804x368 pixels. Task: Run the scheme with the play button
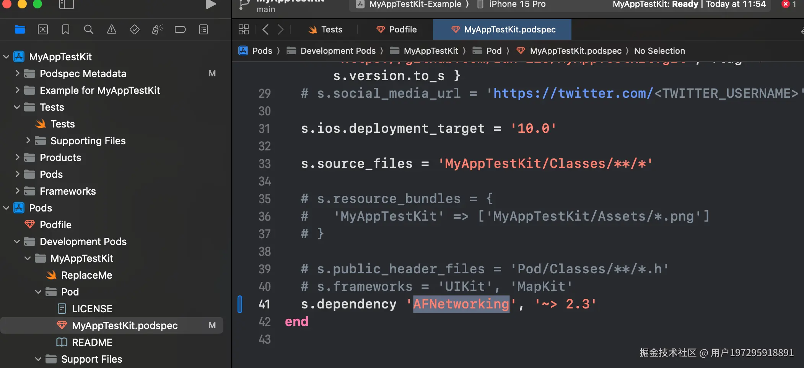(x=211, y=4)
